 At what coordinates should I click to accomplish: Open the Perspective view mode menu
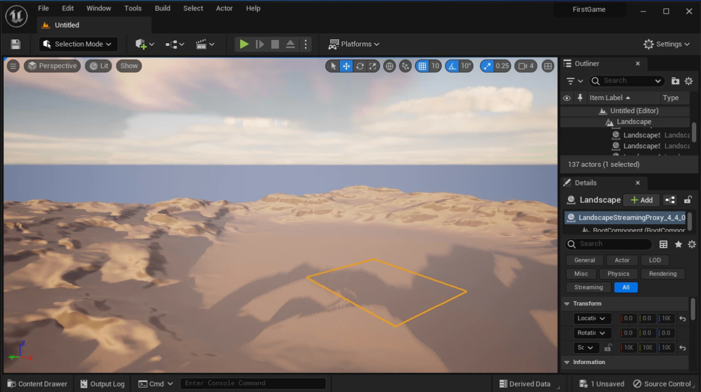coord(52,66)
